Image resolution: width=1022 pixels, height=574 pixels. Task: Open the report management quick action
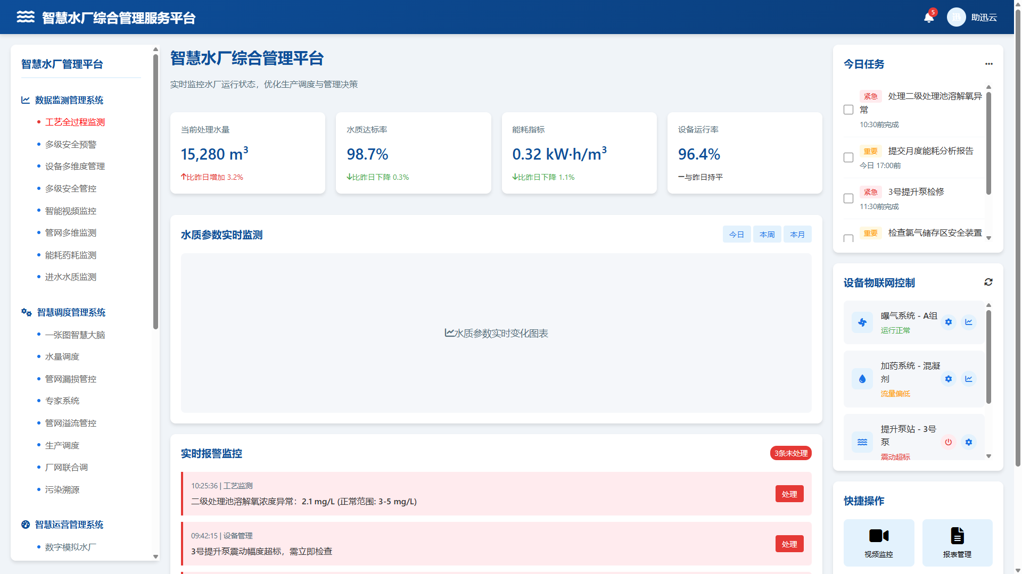click(x=957, y=543)
